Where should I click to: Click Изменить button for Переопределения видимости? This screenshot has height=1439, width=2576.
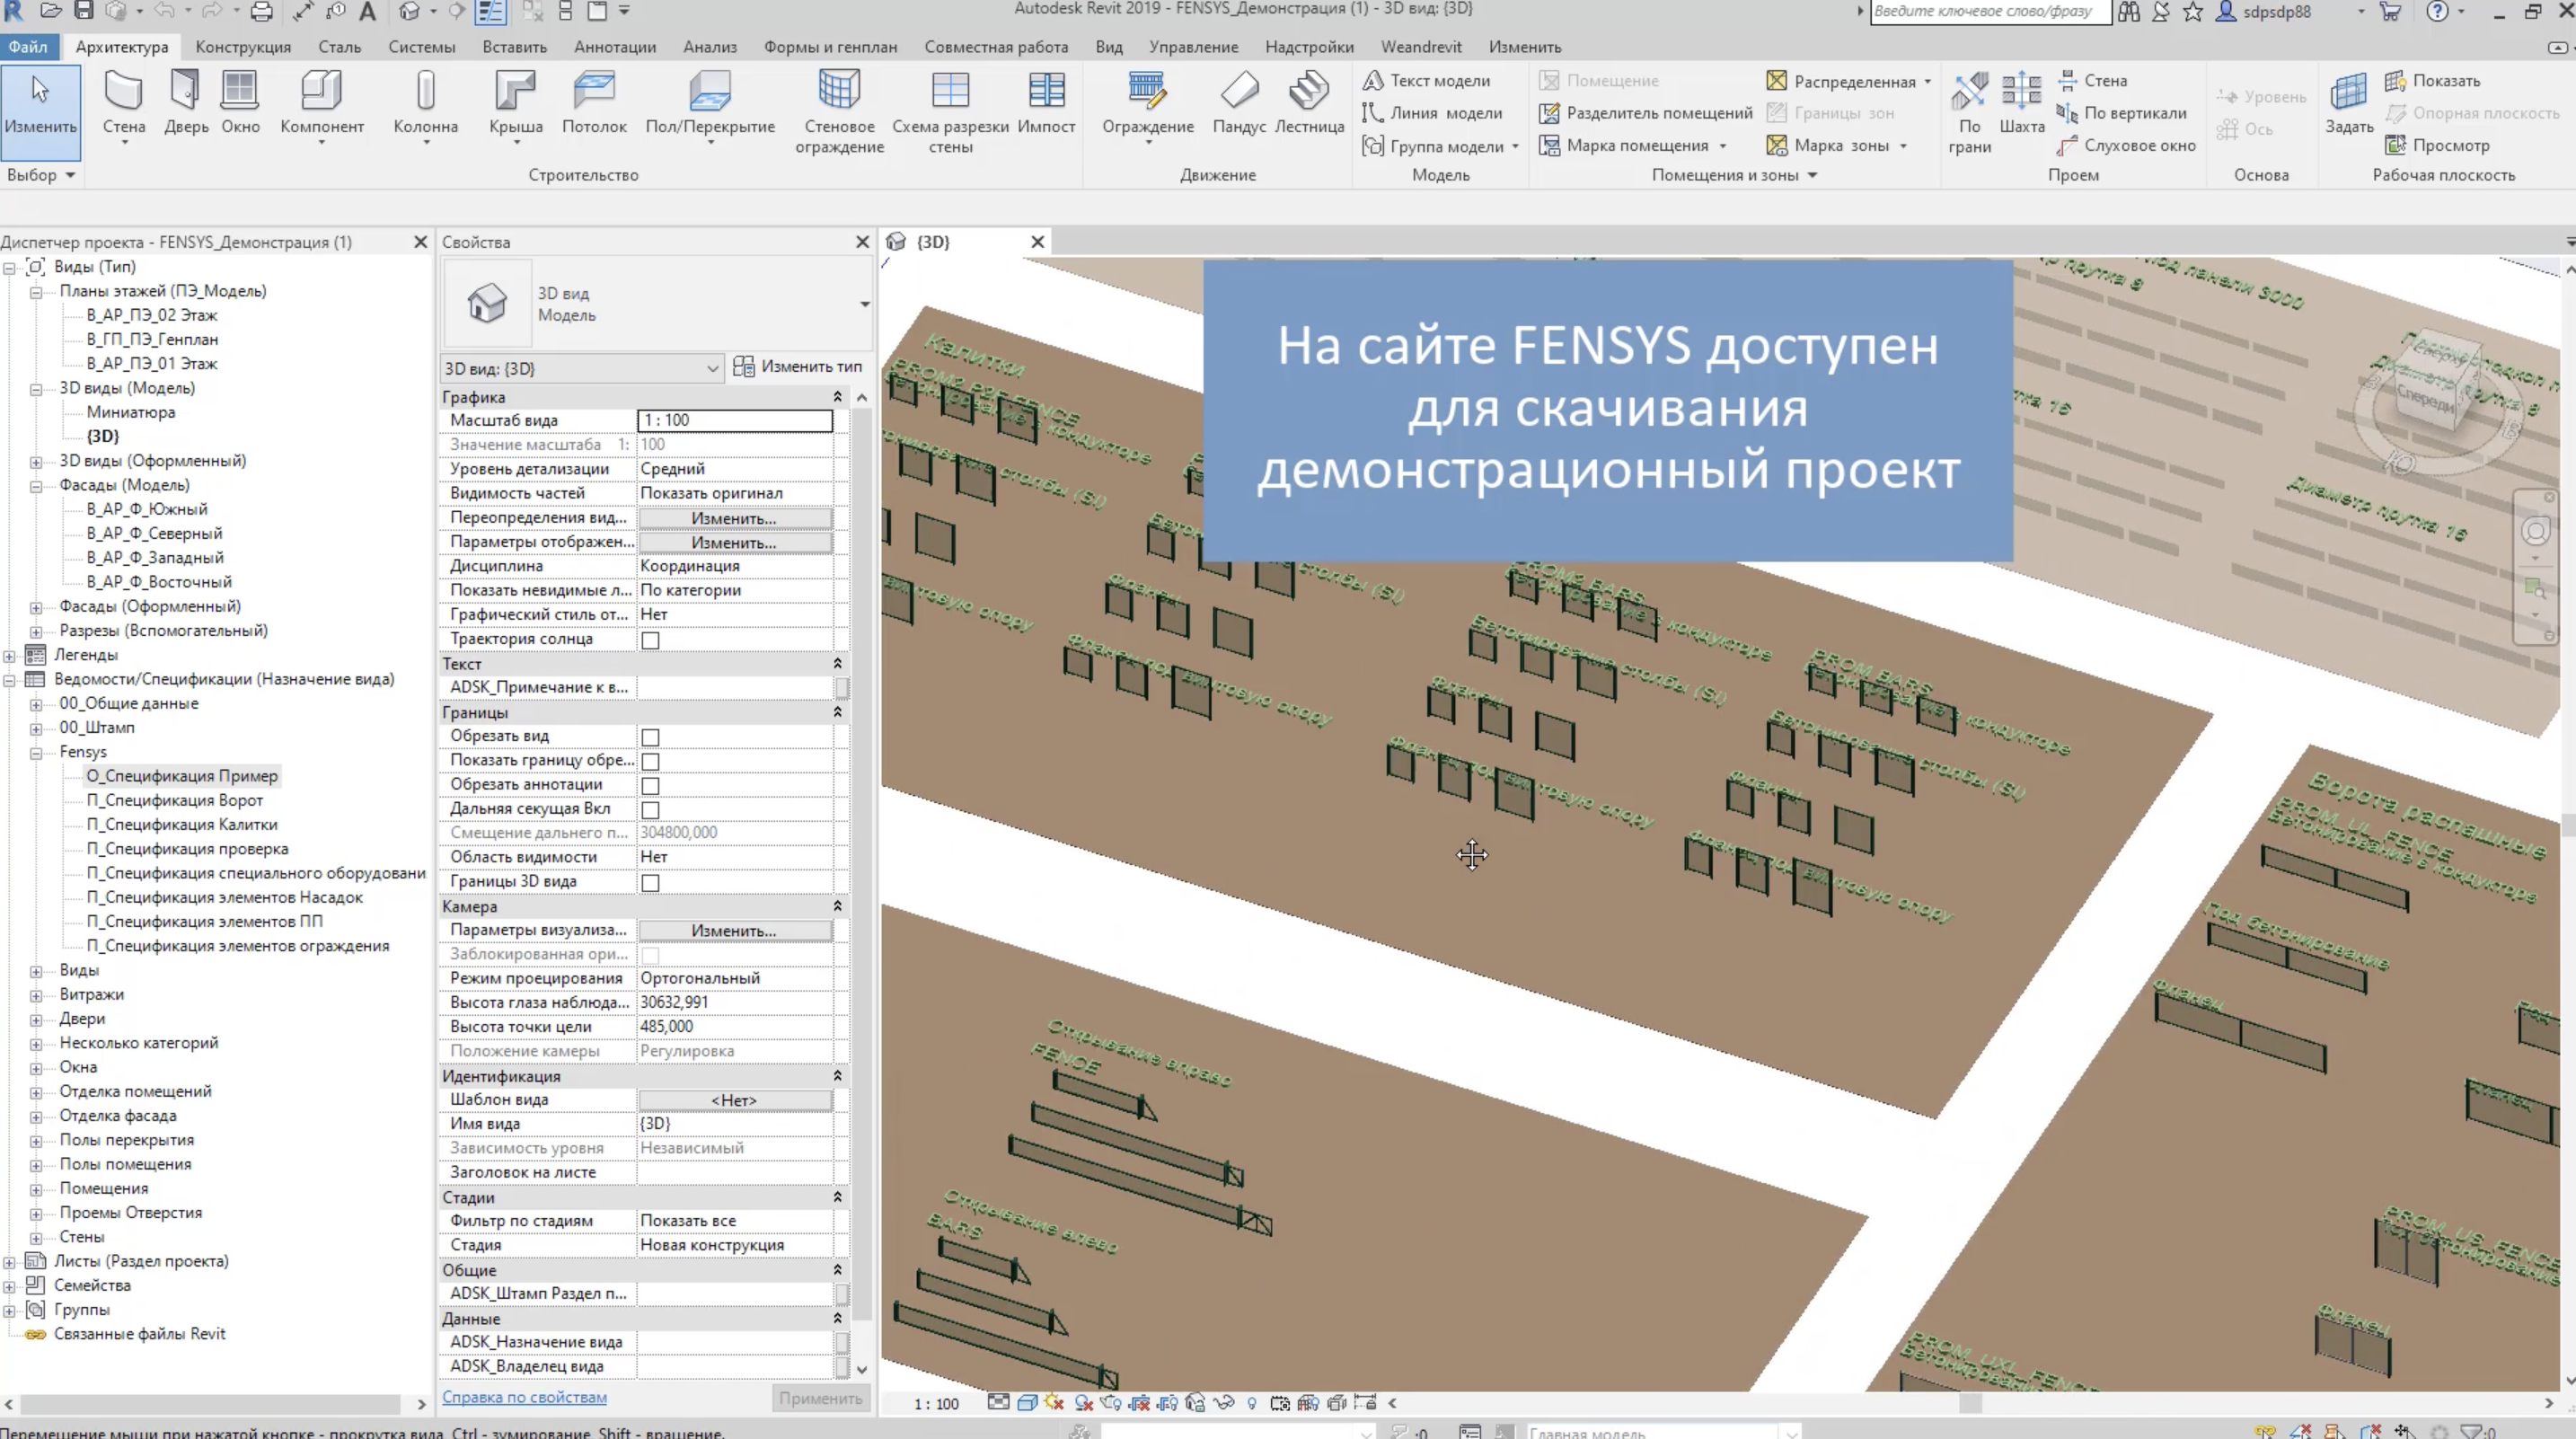(x=734, y=518)
